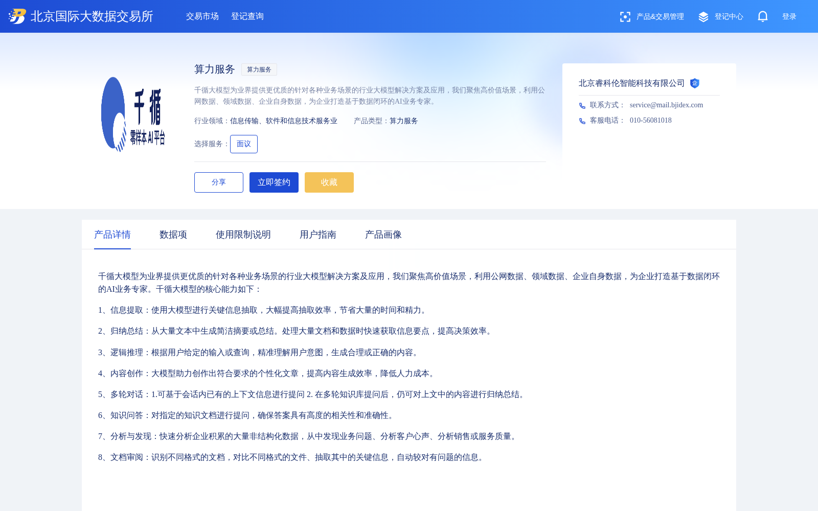The width and height of the screenshot is (818, 511).
Task: Click the 千循 product logo thumbnail
Action: (x=133, y=114)
